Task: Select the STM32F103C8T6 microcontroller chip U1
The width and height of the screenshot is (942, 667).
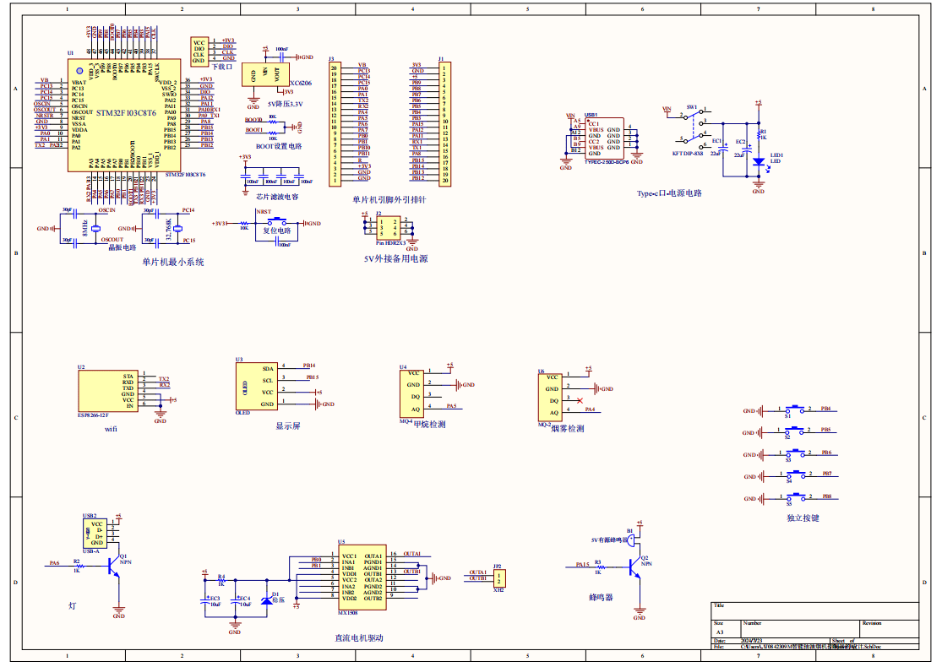Action: coord(125,114)
